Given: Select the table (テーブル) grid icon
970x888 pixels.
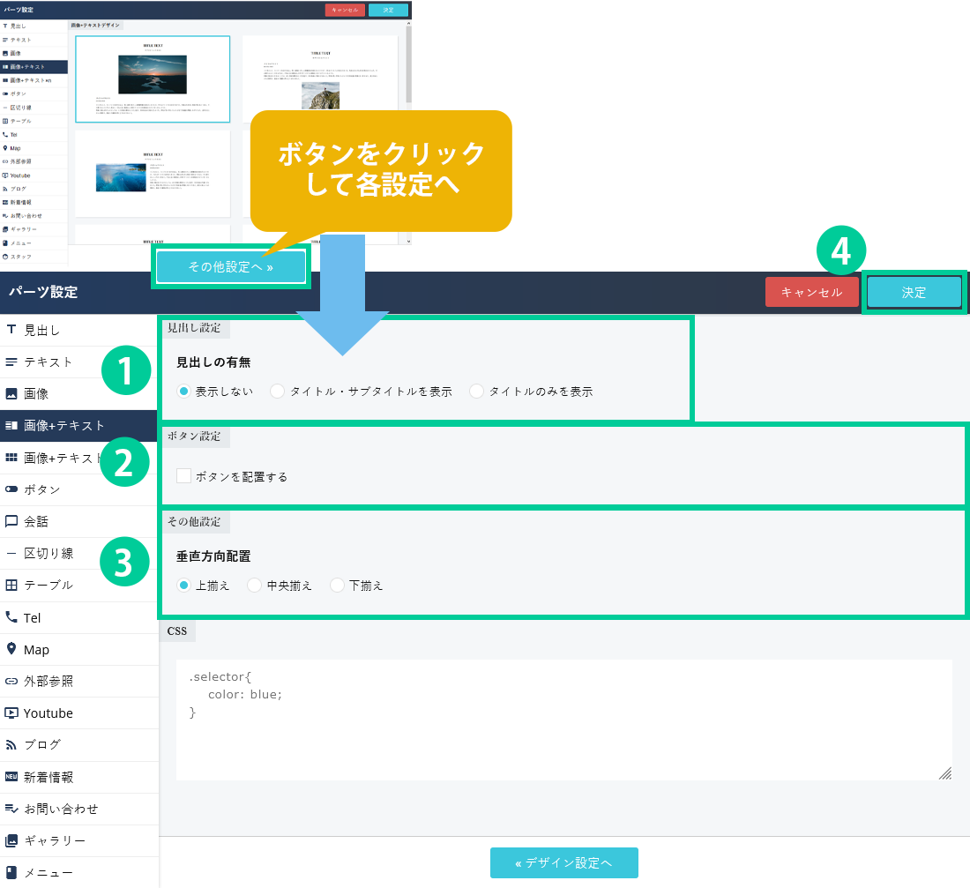Looking at the screenshot, I should (11, 586).
